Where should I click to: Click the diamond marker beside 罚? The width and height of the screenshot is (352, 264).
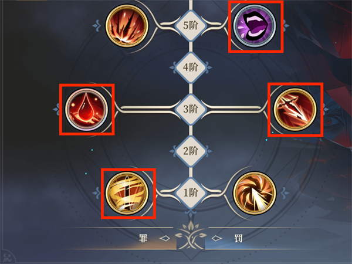(x=217, y=238)
